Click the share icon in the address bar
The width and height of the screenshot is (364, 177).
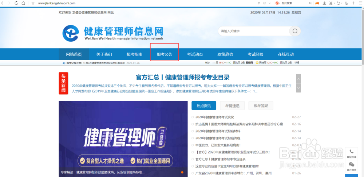click(x=264, y=3)
